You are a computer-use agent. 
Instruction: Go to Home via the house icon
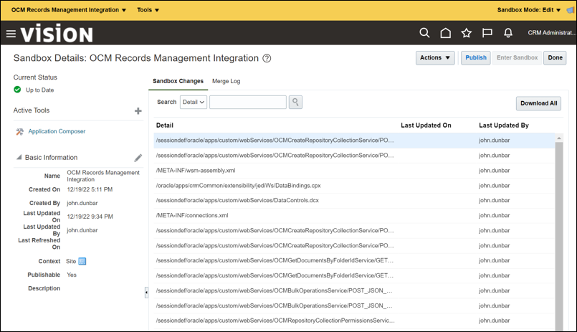pos(445,33)
